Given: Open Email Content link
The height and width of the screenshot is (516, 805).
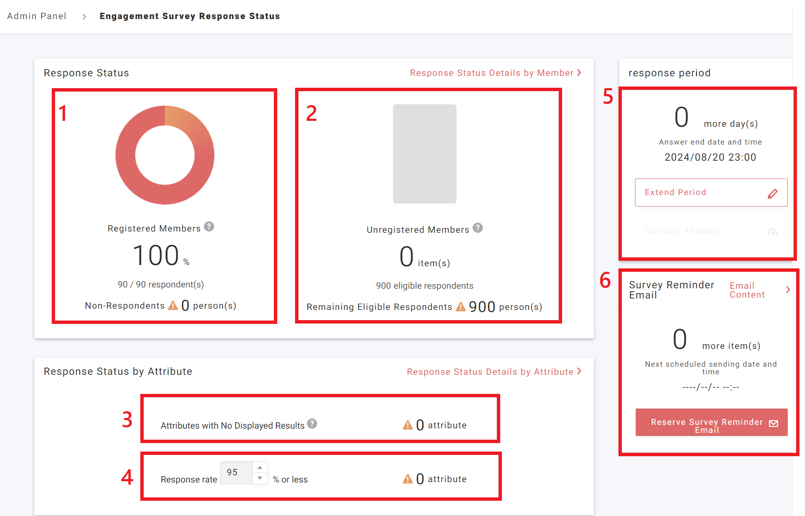Looking at the screenshot, I should (747, 290).
